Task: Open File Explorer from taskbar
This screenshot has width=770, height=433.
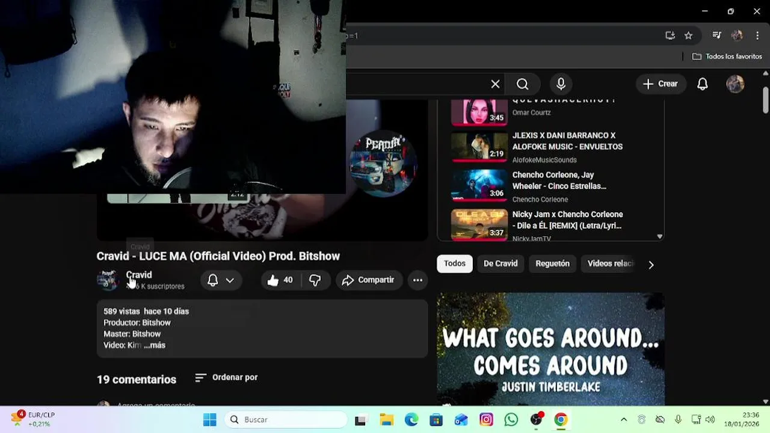Action: 386,420
